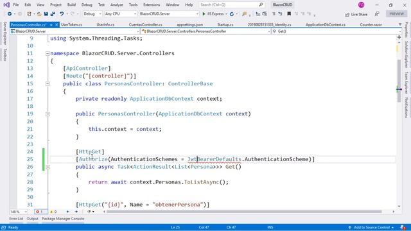Viewport: 411px width, 231px height.
Task: Pin the PersonasController.cs tab
Action: pos(51,24)
